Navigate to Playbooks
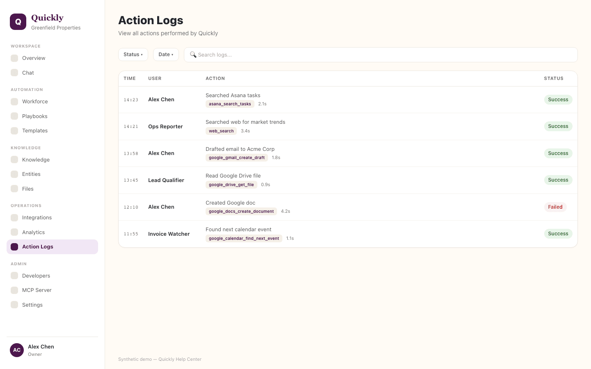The height and width of the screenshot is (369, 591). [x=52, y=116]
